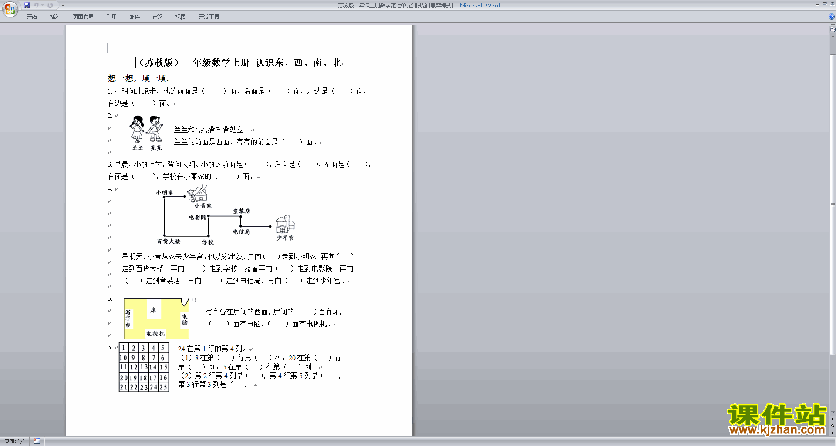Click the Undo arrow in Quick Access
Screen dimensions: 836x446
point(36,5)
